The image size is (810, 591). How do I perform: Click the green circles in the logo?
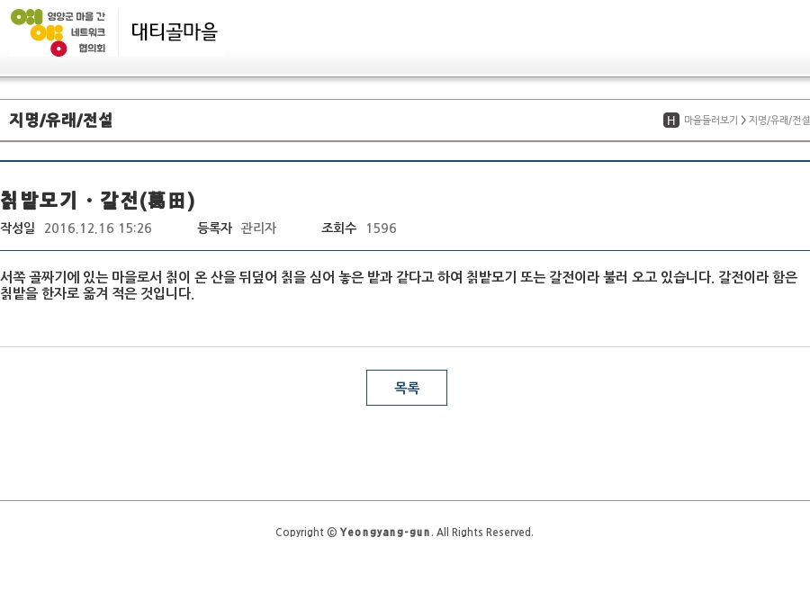coord(26,17)
